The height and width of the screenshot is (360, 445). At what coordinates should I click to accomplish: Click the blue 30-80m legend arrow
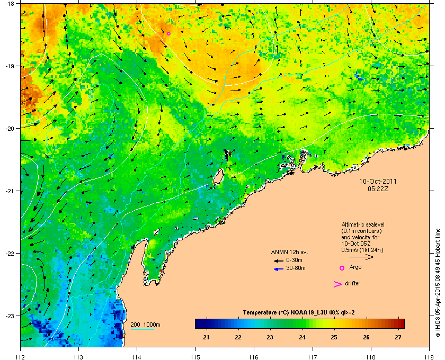279,269
